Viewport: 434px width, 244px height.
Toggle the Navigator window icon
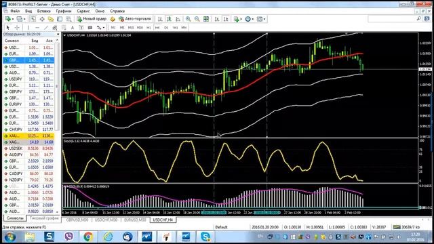(51, 19)
